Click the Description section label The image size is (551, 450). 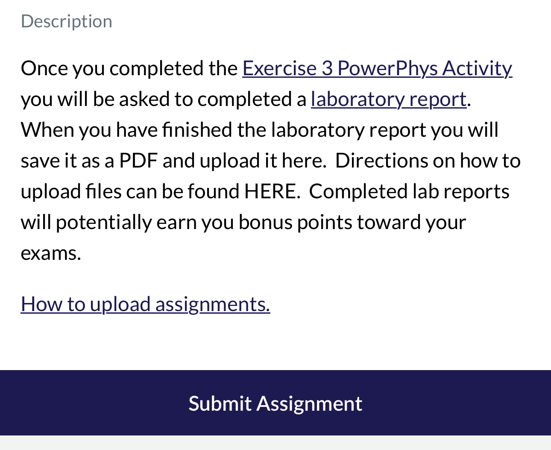[x=67, y=21]
